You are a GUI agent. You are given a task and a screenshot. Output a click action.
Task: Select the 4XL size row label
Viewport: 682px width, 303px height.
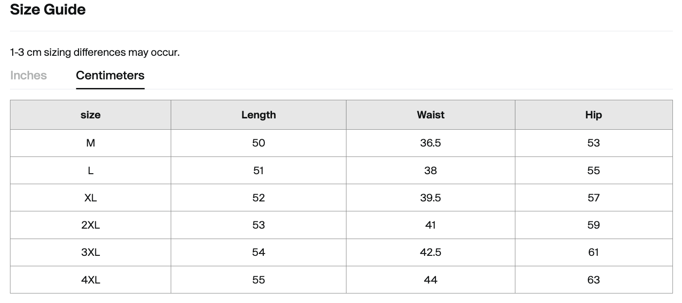click(90, 280)
